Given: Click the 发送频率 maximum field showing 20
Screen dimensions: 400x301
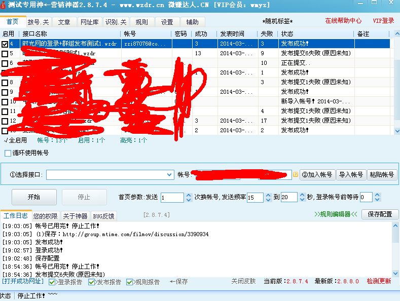Looking at the screenshot, I should [289, 198].
